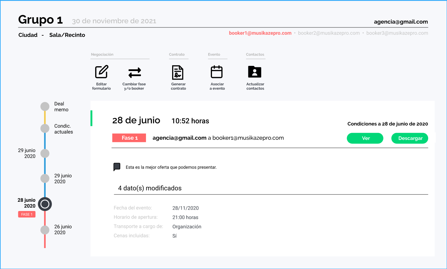Click the Editar formulario pencil icon

coord(101,72)
